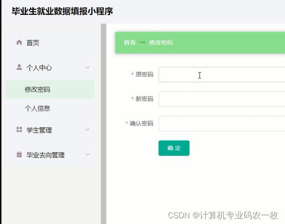285x224 pixels.
Task: Click the 毕业生就业数据填报小程序 title
Action: click(62, 11)
